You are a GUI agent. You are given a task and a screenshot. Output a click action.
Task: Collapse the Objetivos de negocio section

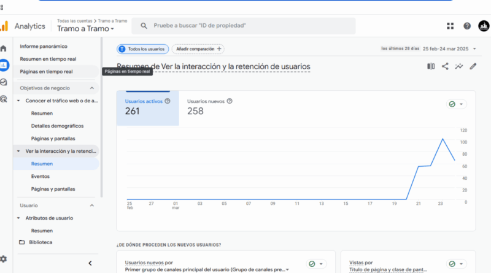(91, 88)
